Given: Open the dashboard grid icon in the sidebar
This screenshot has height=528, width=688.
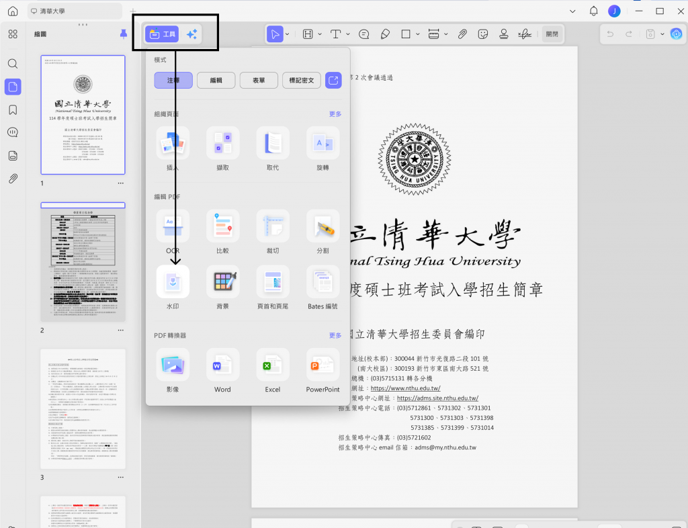Looking at the screenshot, I should point(13,34).
